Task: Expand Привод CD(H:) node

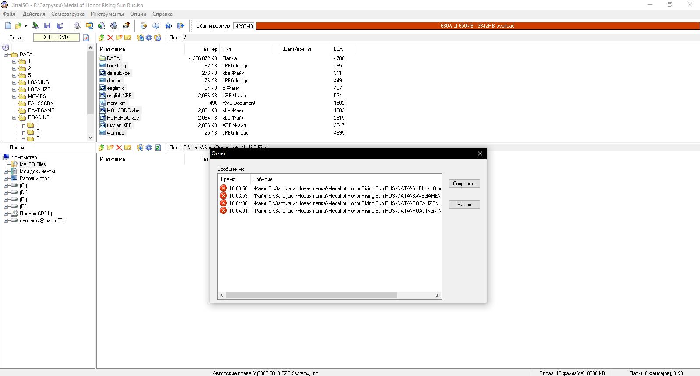Action: [x=6, y=213]
